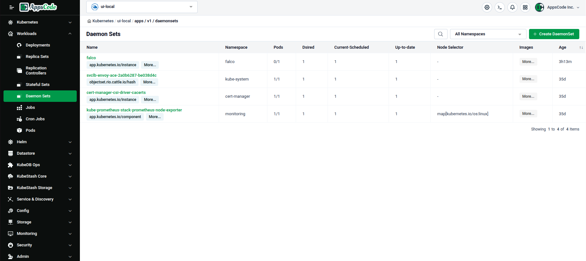Click the search magnifier button
Screen dimensions: 586x261
(x=441, y=34)
